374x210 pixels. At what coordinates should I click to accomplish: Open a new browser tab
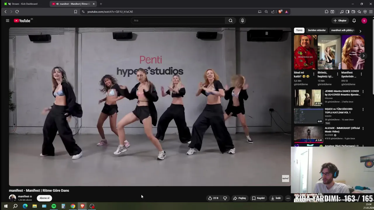tap(101, 4)
